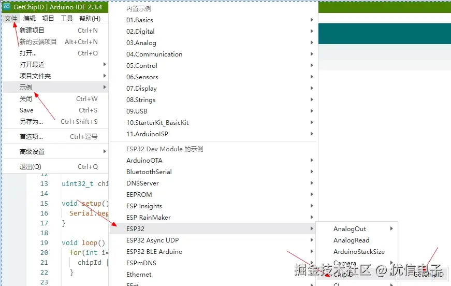Select Save in the file menu

coord(55,110)
